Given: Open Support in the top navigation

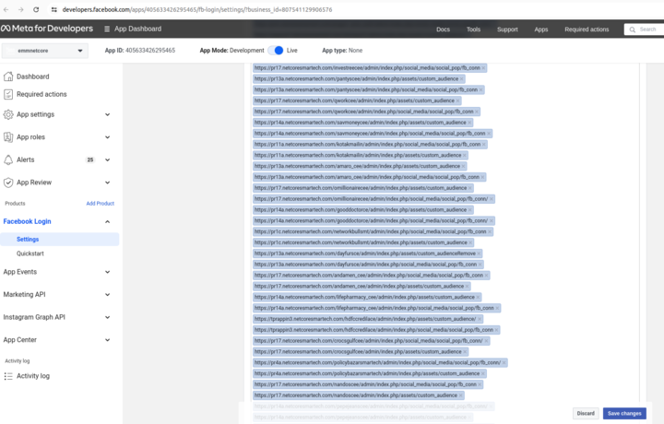Looking at the screenshot, I should [507, 29].
